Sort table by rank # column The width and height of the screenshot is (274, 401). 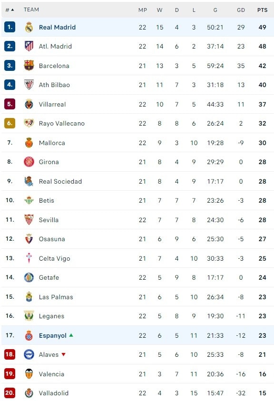10,10
